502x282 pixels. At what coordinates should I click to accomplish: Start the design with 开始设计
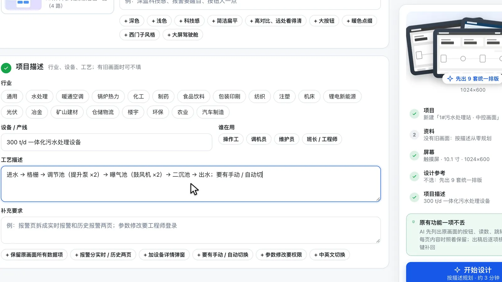[x=454, y=273]
